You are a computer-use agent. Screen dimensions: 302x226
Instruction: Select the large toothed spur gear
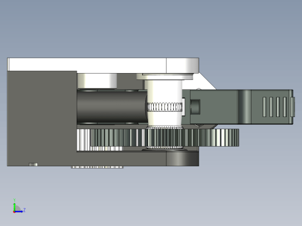pos(164,137)
